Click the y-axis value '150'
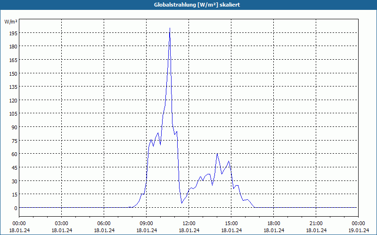 (14, 74)
